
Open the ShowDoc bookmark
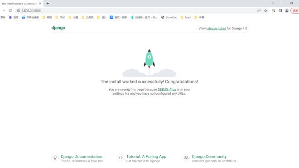point(169,17)
